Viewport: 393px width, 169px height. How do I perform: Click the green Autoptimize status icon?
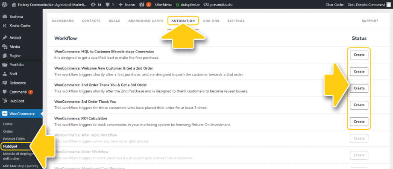(x=178, y=5)
